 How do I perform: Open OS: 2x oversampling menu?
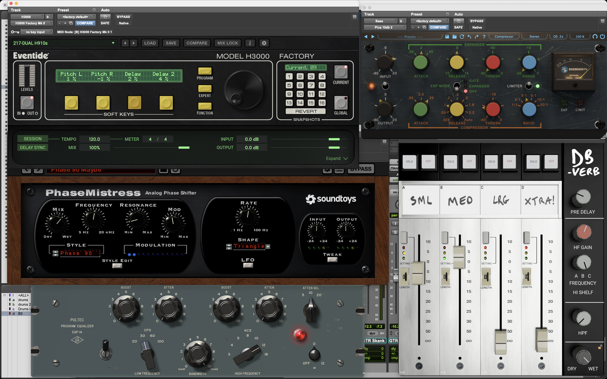point(558,37)
